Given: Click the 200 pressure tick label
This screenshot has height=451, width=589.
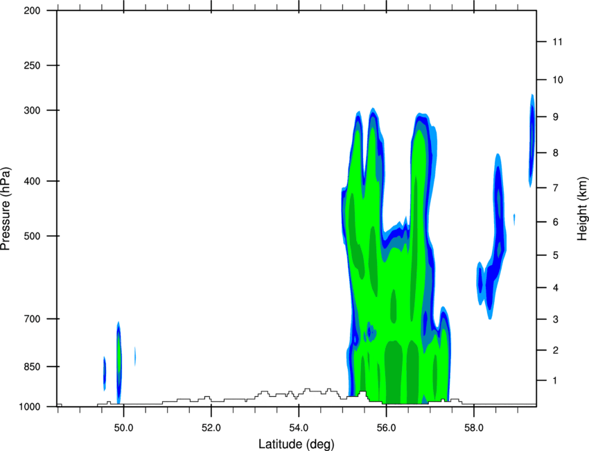Looking at the screenshot, I should coord(32,10).
